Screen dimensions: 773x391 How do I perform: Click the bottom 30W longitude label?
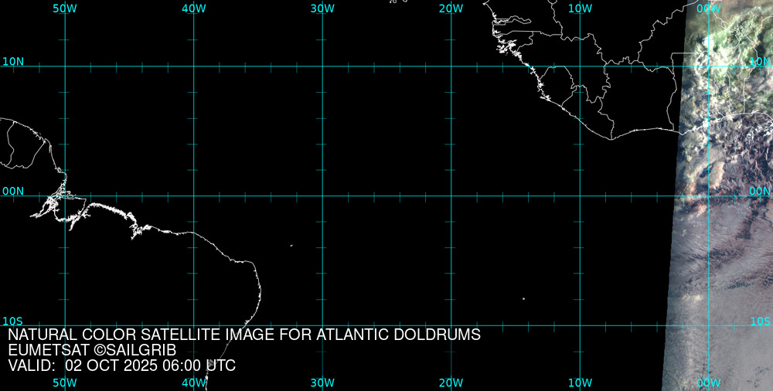coord(322,382)
